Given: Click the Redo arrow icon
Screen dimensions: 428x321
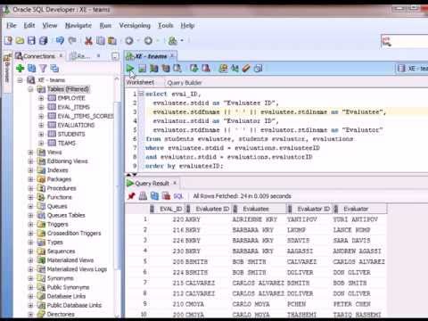Looking at the screenshot, I should coord(72,40).
